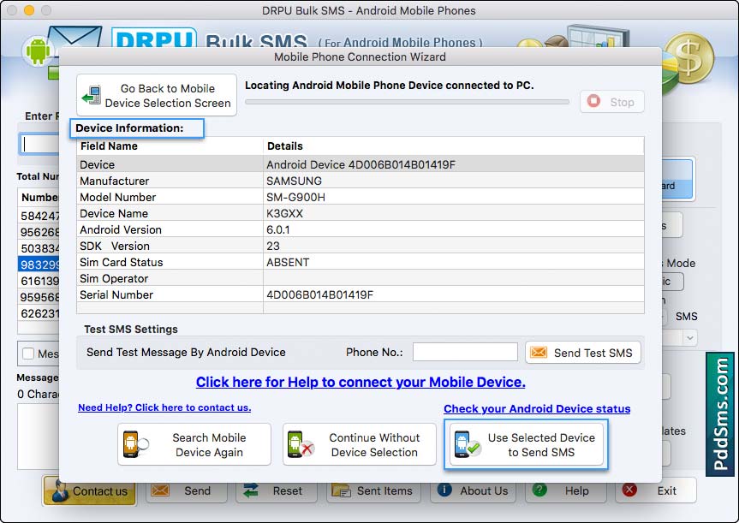The width and height of the screenshot is (739, 523).
Task: Click the phone icon with green checkmark
Action: pyautogui.click(x=467, y=444)
